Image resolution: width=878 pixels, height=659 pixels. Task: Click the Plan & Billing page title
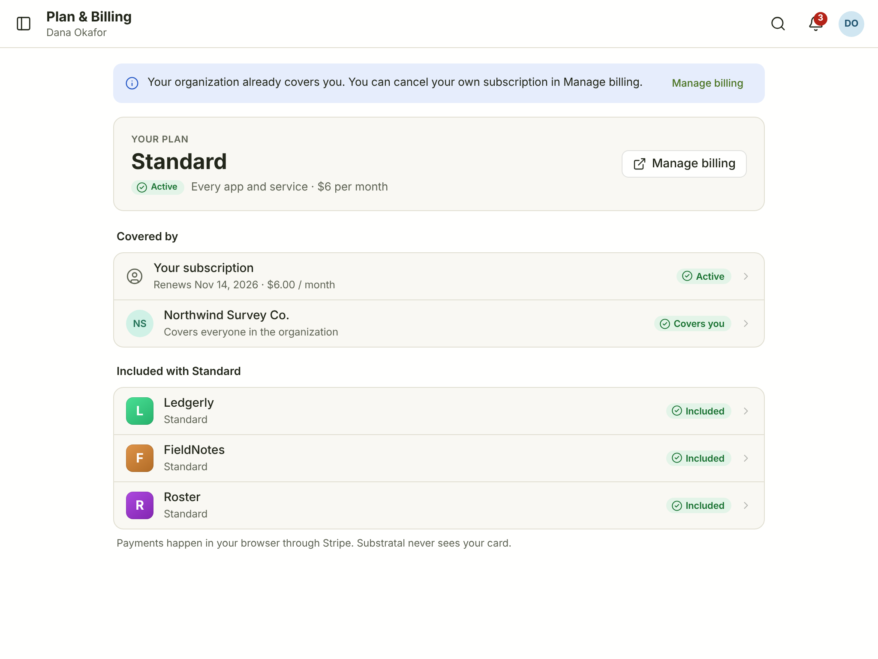tap(89, 17)
